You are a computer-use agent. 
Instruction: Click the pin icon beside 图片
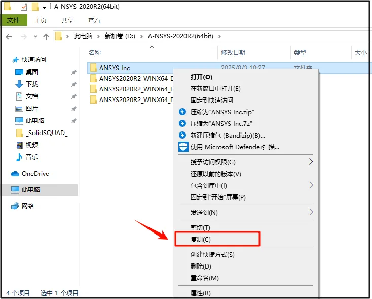[74, 109]
